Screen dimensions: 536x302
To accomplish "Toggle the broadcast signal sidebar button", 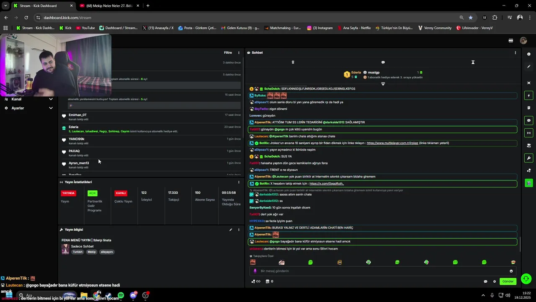I will pos(529,133).
